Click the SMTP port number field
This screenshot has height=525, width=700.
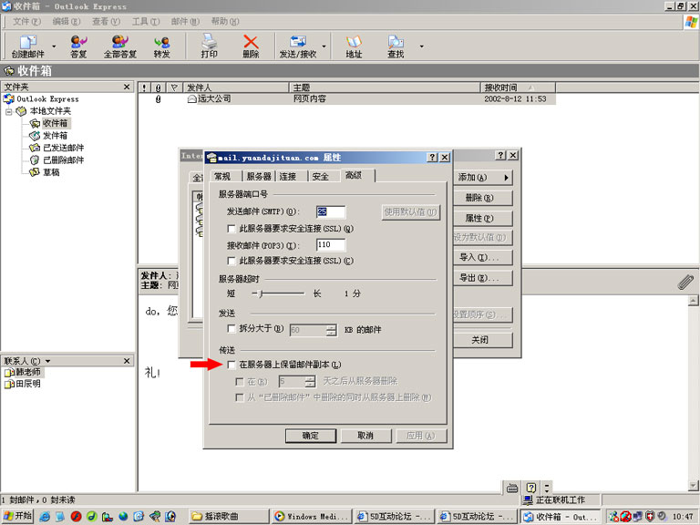click(330, 211)
